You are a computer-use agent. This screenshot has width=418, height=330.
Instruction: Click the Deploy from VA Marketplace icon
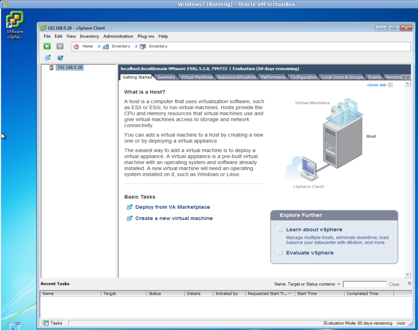(x=130, y=207)
